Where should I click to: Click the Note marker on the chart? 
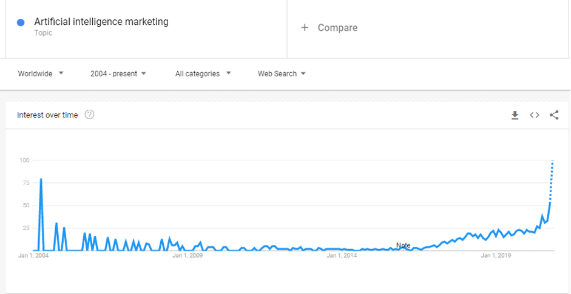click(x=404, y=246)
